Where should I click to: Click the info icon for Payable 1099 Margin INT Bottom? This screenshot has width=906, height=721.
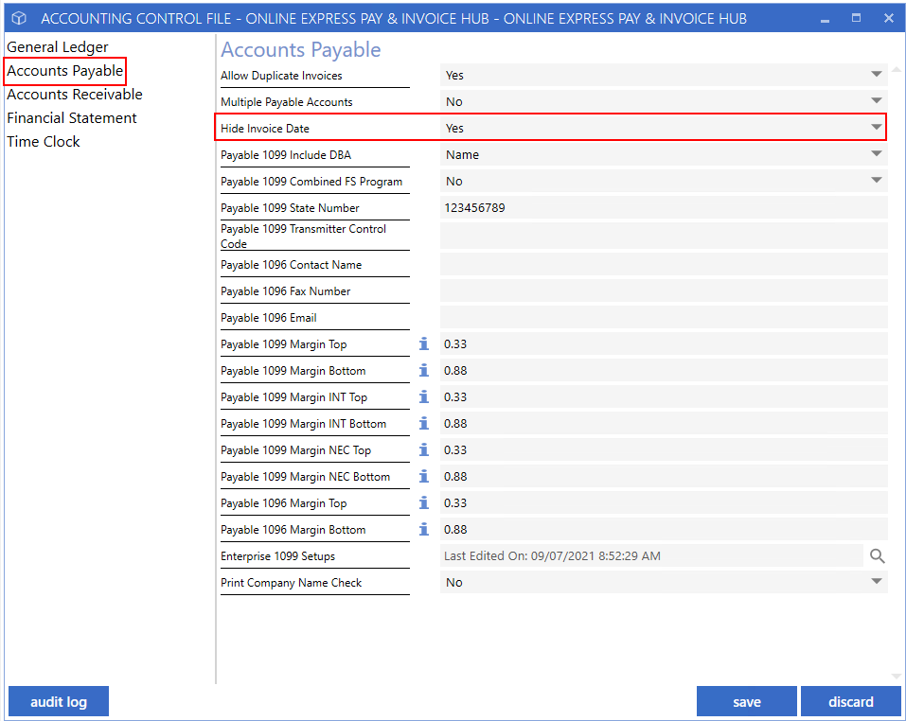pyautogui.click(x=423, y=424)
